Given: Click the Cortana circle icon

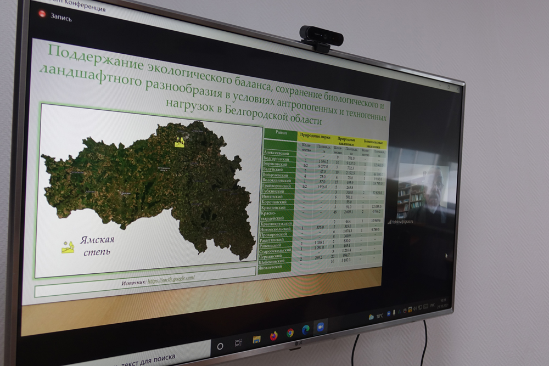Looking at the screenshot, I should click(220, 346).
